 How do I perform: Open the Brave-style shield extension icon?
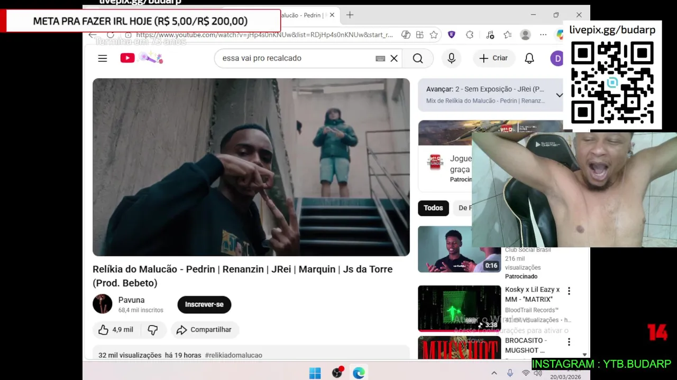[451, 35]
